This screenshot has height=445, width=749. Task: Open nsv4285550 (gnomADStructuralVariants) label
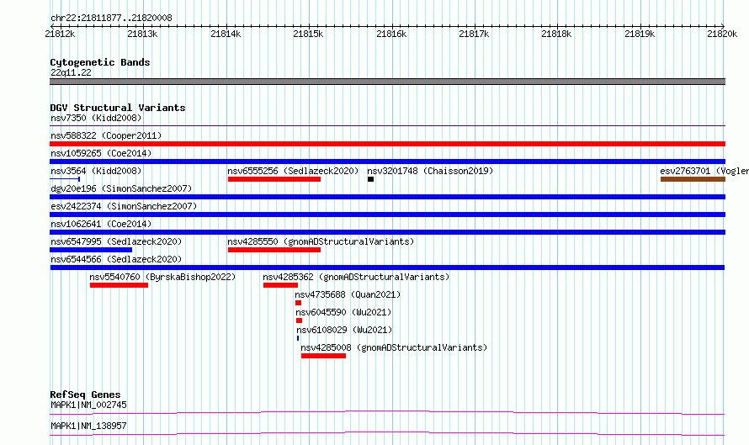[321, 241]
